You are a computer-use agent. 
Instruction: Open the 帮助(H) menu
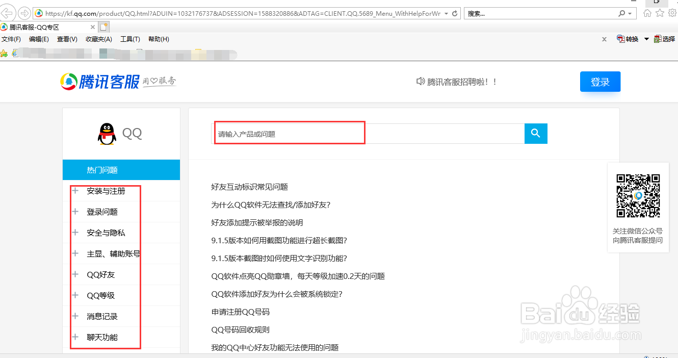tap(159, 39)
